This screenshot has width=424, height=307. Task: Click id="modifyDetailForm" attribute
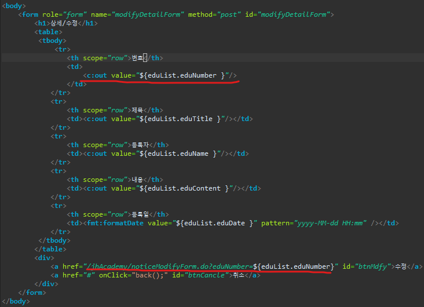point(288,14)
